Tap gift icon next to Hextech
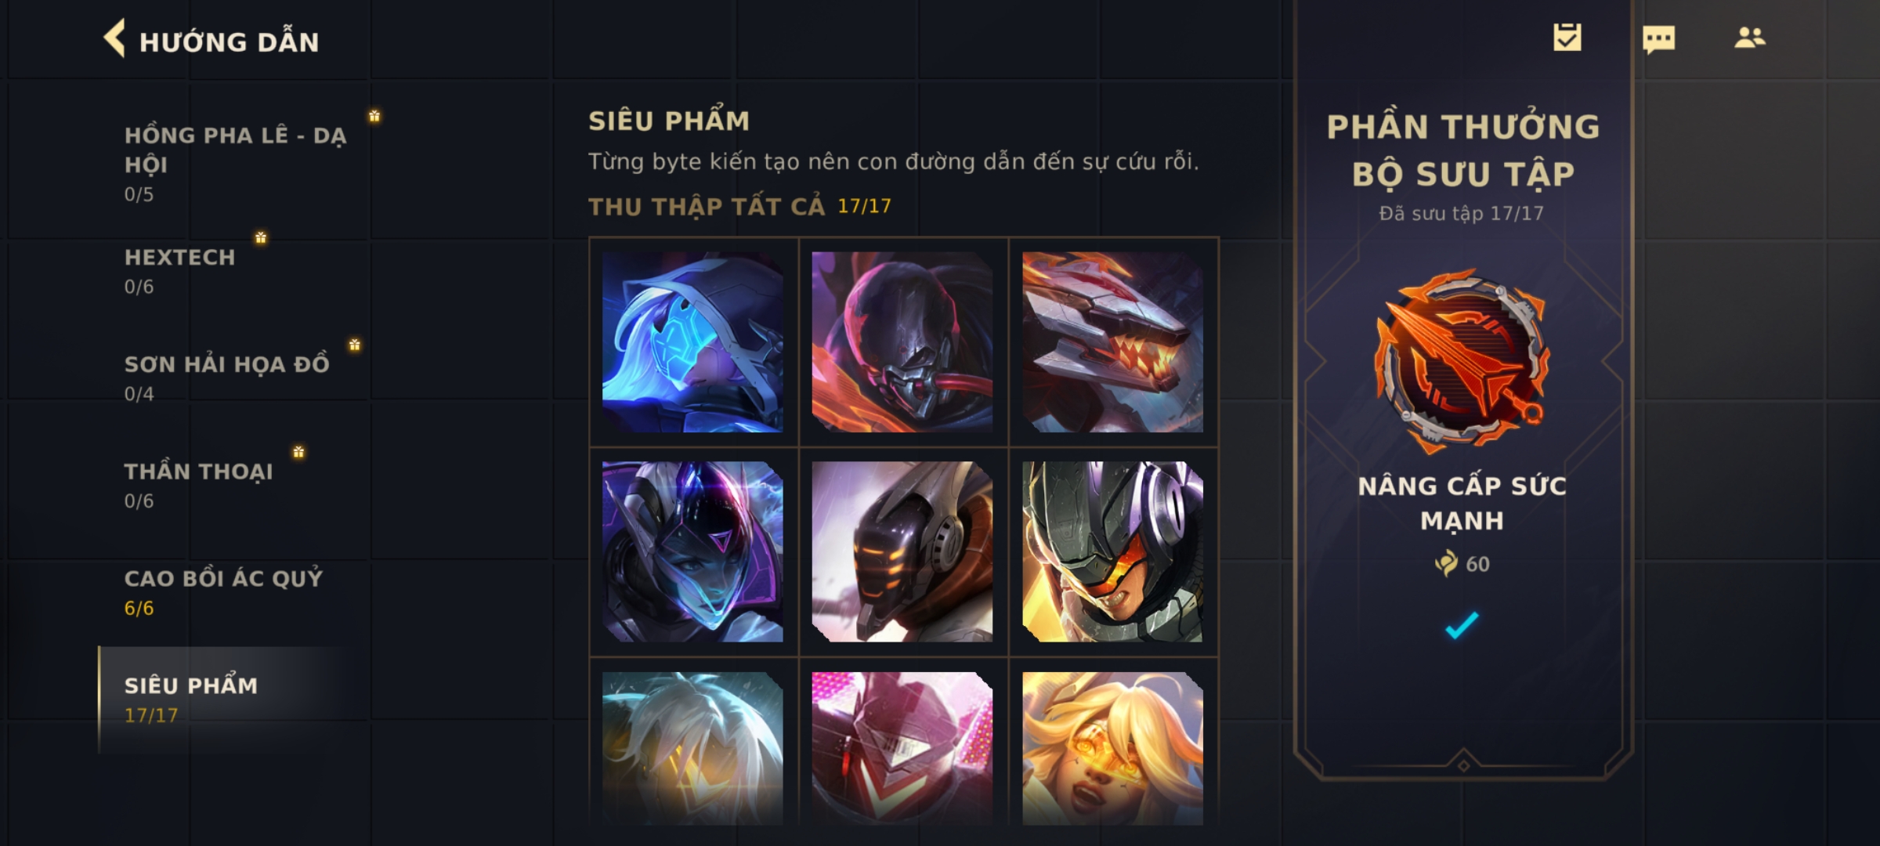Viewport: 1880px width, 846px height. click(261, 237)
